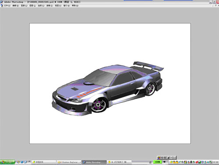The height and width of the screenshot is (165, 219).
Task: Click the 标准 input method label
Action: [163, 158]
